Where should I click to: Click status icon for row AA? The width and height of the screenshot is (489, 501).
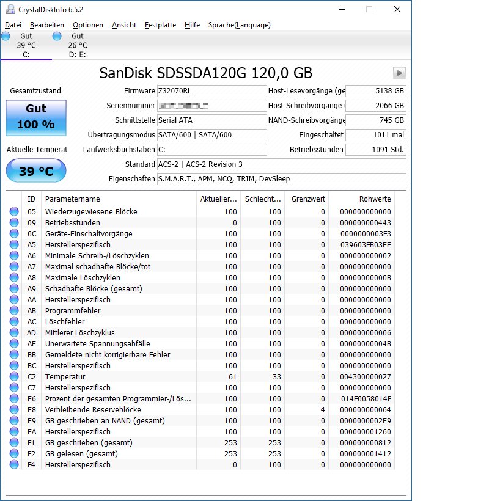pyautogui.click(x=14, y=299)
